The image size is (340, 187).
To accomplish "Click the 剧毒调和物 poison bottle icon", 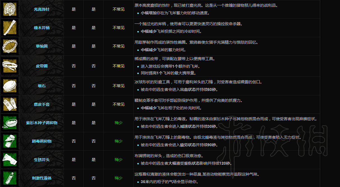I will tap(10, 141).
